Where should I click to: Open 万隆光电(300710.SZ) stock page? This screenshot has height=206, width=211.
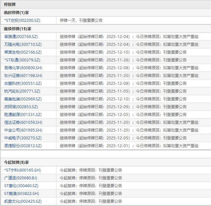[23, 45]
